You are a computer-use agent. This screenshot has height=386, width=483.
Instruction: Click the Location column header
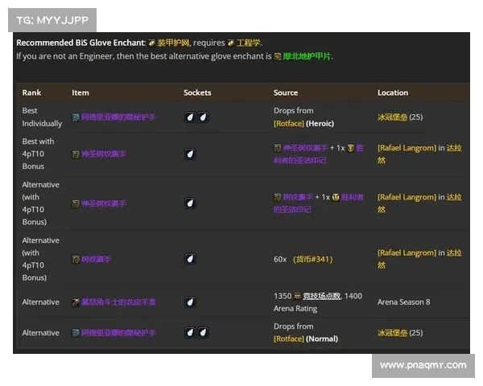tap(393, 92)
